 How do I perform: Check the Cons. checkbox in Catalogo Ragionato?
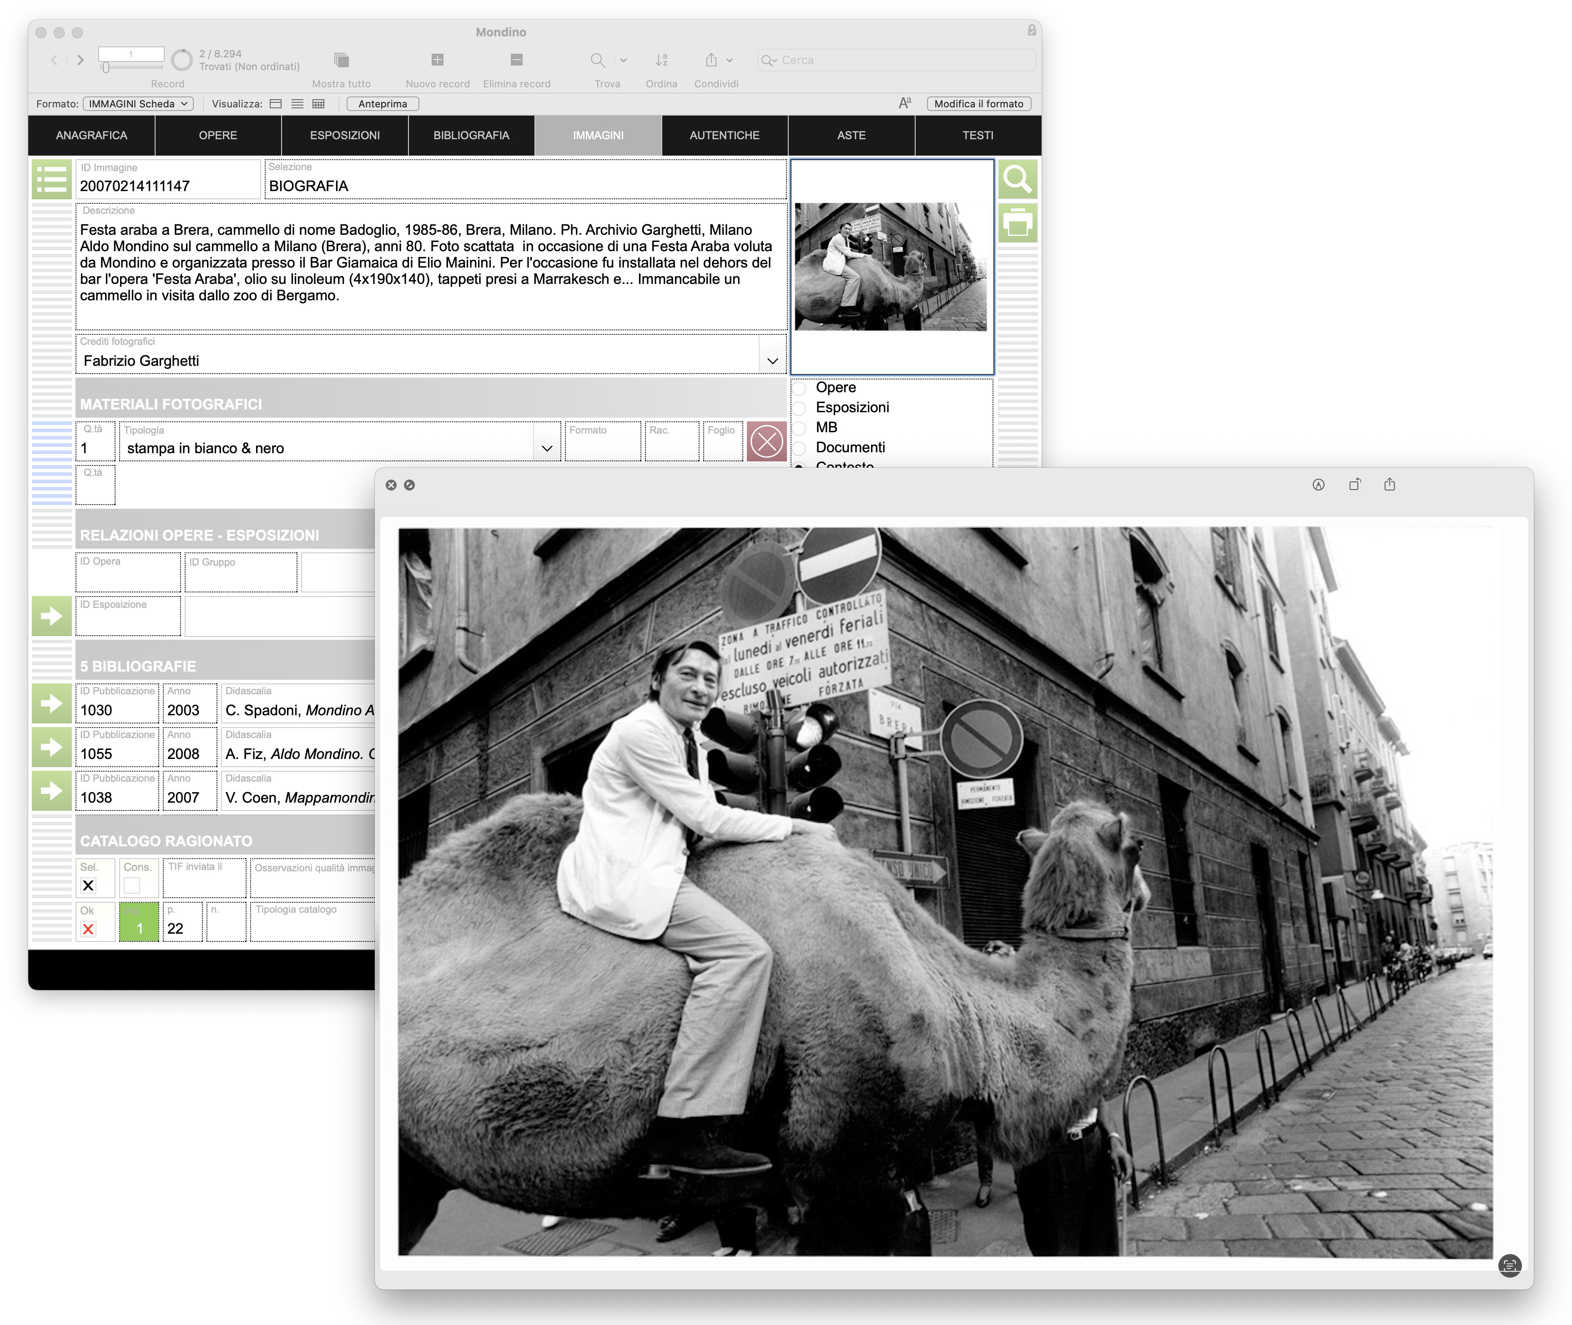point(133,886)
